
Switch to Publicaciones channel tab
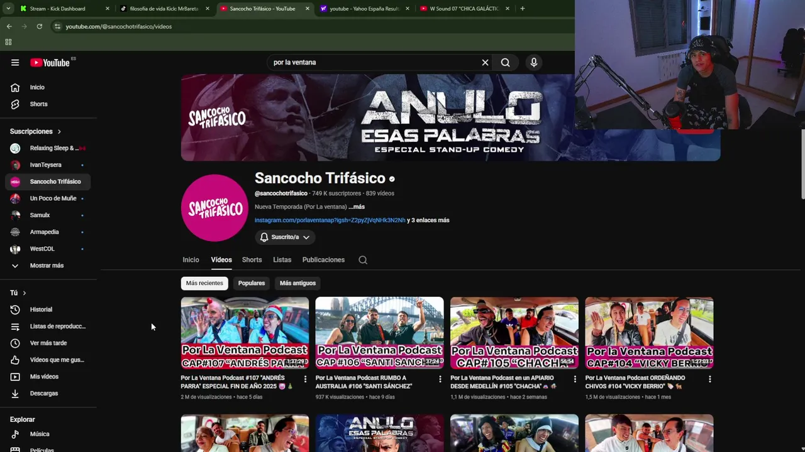pos(323,260)
